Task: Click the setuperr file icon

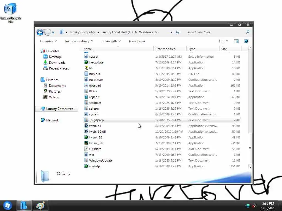Action: 86,108
